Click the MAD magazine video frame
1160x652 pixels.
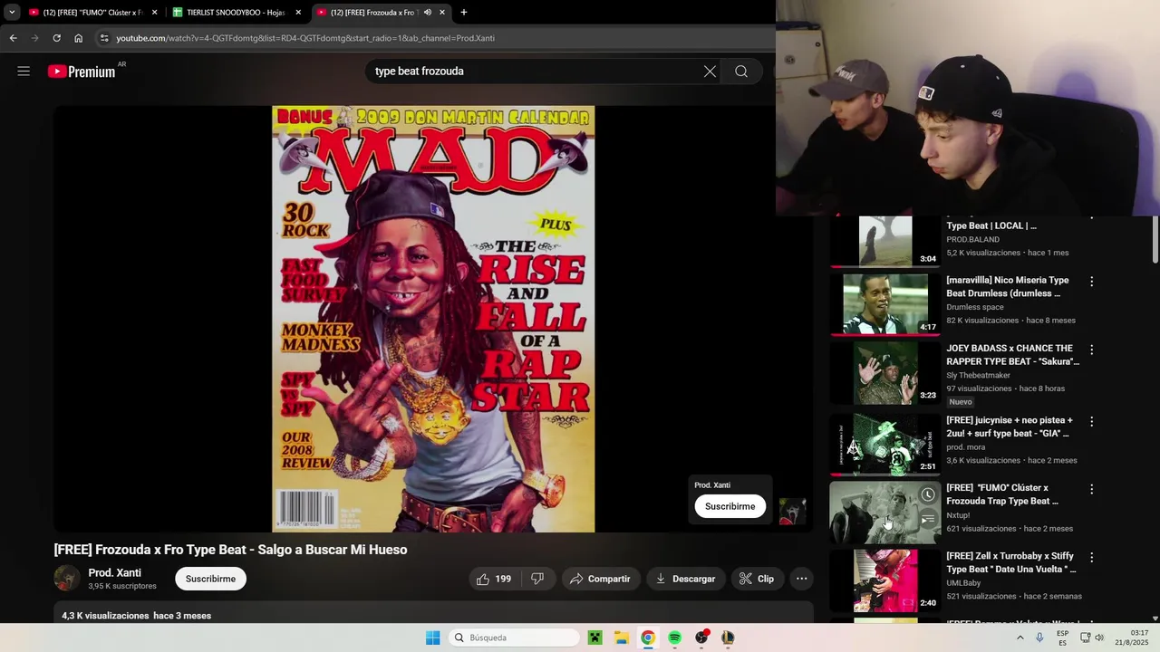point(433,319)
